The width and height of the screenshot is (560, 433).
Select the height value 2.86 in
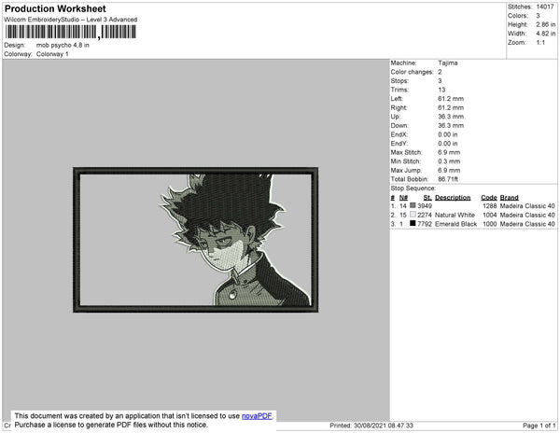click(546, 24)
